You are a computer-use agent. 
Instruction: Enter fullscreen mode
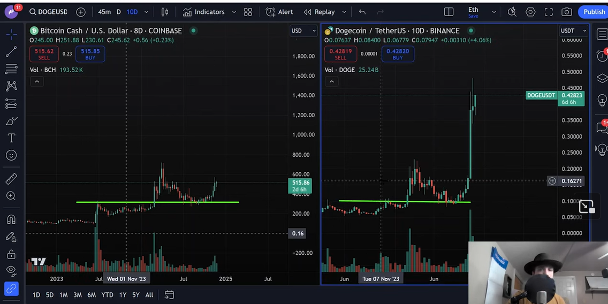[x=549, y=12]
